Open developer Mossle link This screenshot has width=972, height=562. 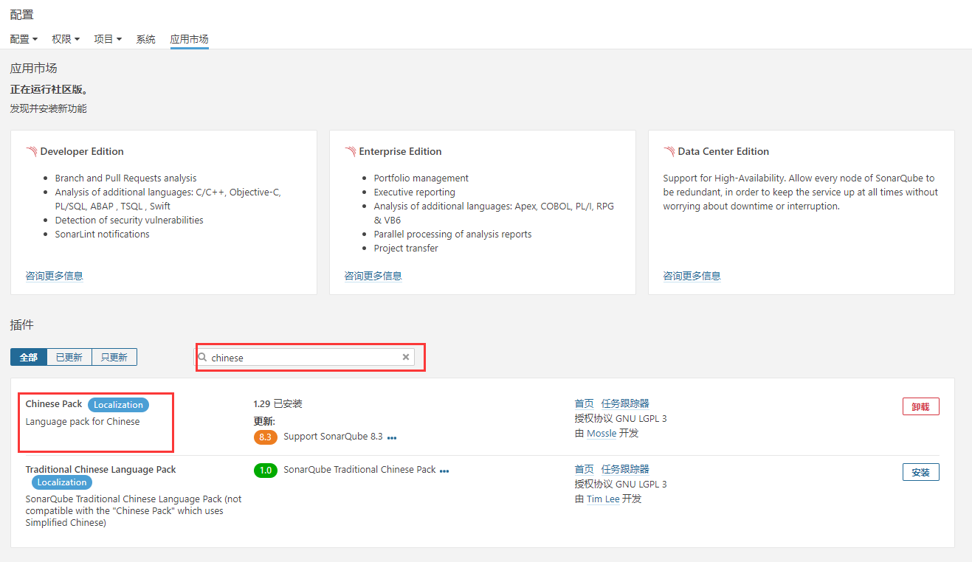tap(602, 433)
